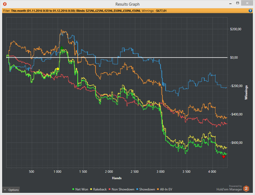Click the Powered by Hold'em Manager link
This screenshot has height=195, width=255.
tap(229, 188)
